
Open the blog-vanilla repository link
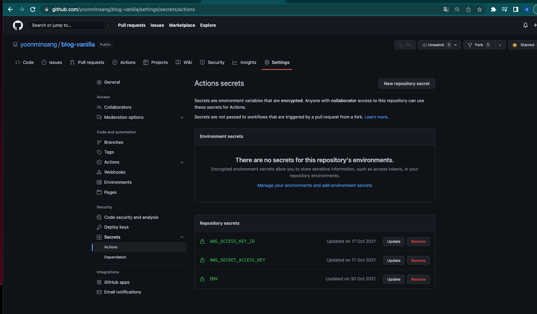[78, 44]
